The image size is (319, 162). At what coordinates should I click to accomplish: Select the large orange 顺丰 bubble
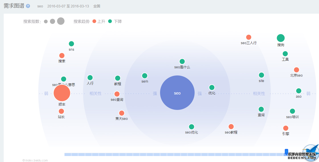pos(62,93)
